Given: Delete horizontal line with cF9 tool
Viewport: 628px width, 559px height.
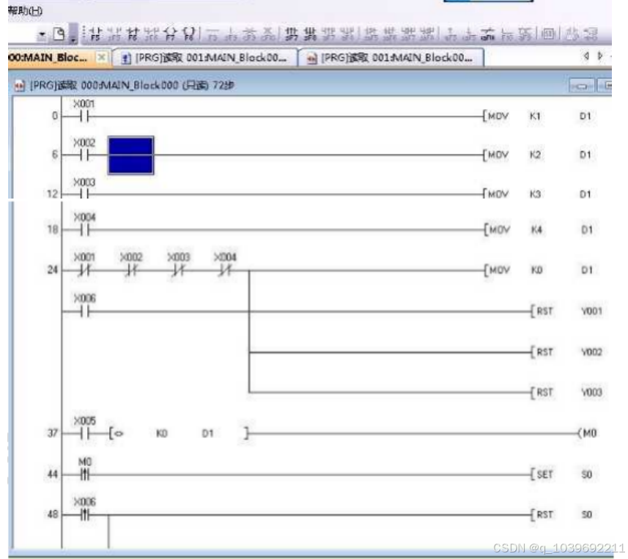Looking at the screenshot, I should pyautogui.click(x=250, y=34).
